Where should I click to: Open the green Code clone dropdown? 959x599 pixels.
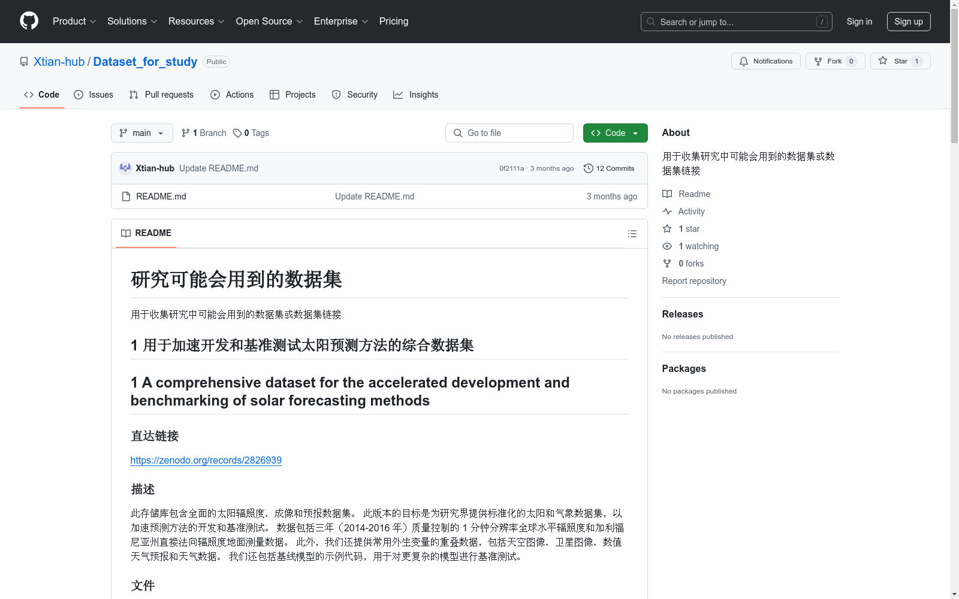(x=615, y=133)
